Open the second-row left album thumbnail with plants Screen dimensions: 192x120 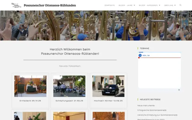coord(30,116)
